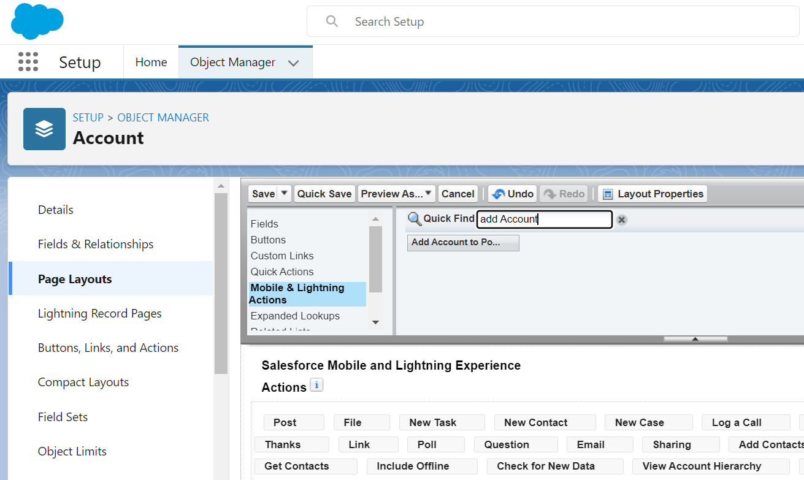Clear Quick Find using the x icon
Viewport: 804px width, 480px height.
[621, 219]
